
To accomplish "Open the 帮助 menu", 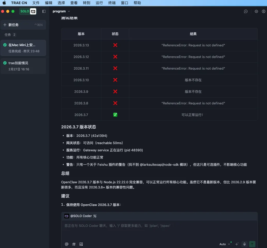I will tap(137, 3).
